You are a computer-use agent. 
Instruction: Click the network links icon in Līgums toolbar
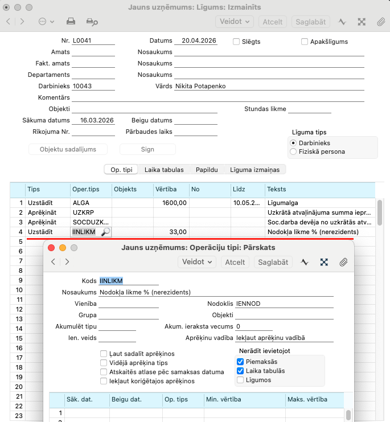pyautogui.click(x=362, y=22)
